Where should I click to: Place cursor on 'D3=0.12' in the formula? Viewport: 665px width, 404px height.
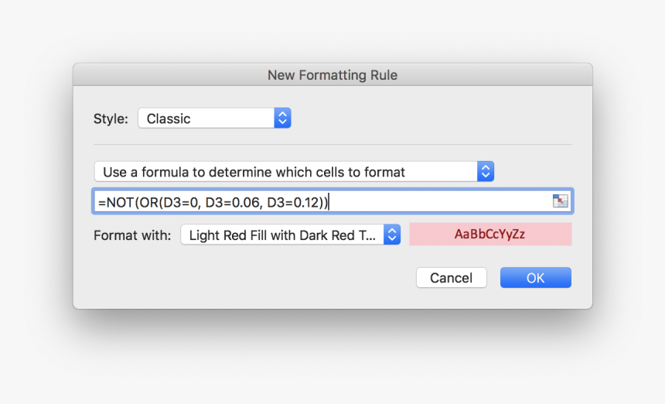(x=294, y=203)
